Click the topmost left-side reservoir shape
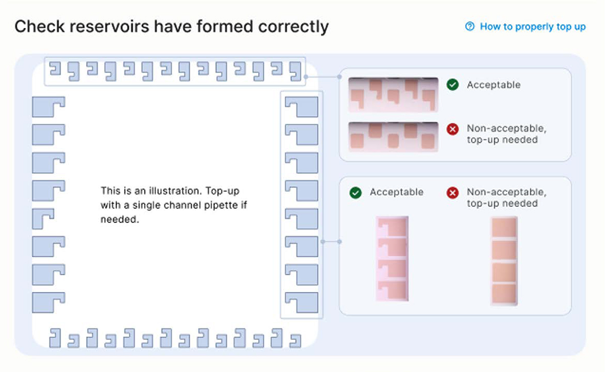 [x=48, y=107]
